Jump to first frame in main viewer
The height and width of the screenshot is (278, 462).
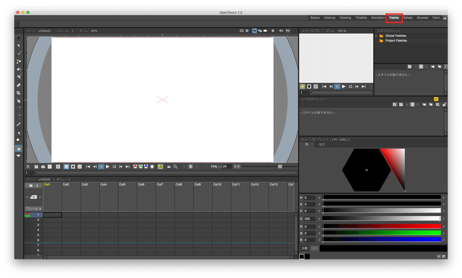click(88, 166)
